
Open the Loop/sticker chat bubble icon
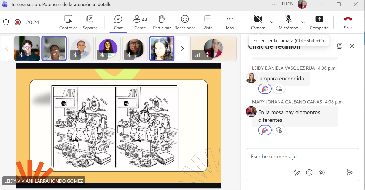click(x=322, y=172)
